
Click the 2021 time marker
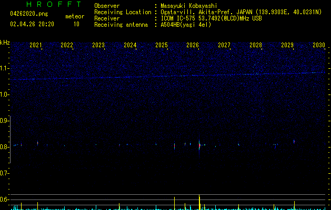point(36,45)
